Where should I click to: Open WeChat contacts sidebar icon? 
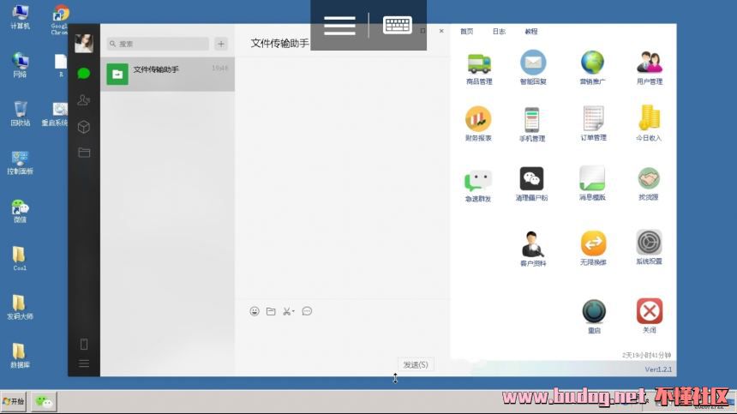tap(84, 100)
